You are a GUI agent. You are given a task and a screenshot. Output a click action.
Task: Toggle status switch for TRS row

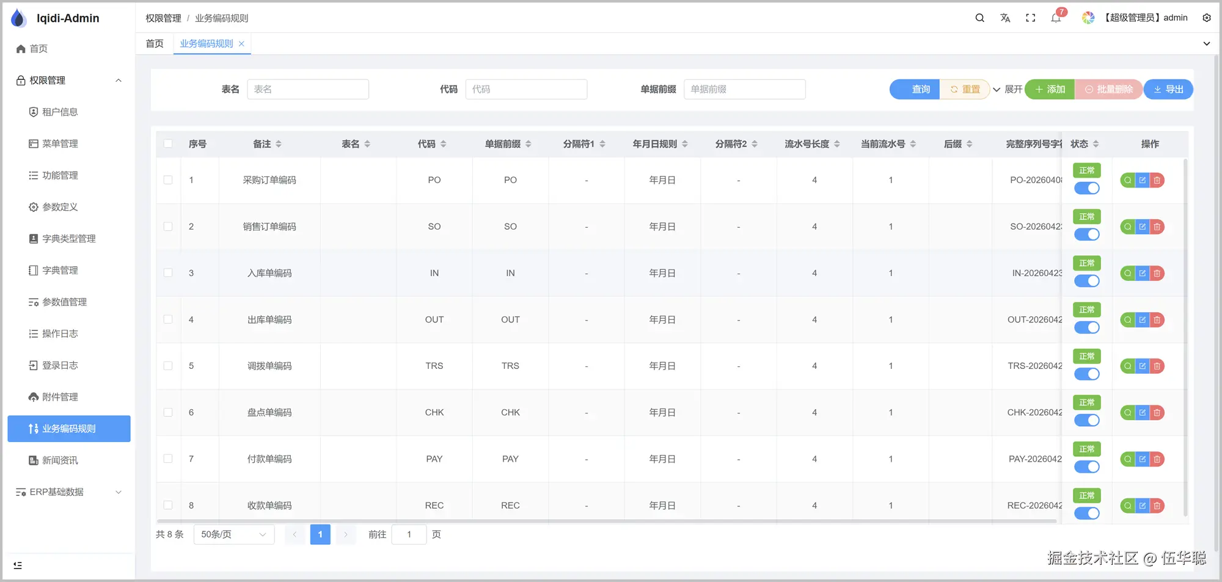[1087, 374]
